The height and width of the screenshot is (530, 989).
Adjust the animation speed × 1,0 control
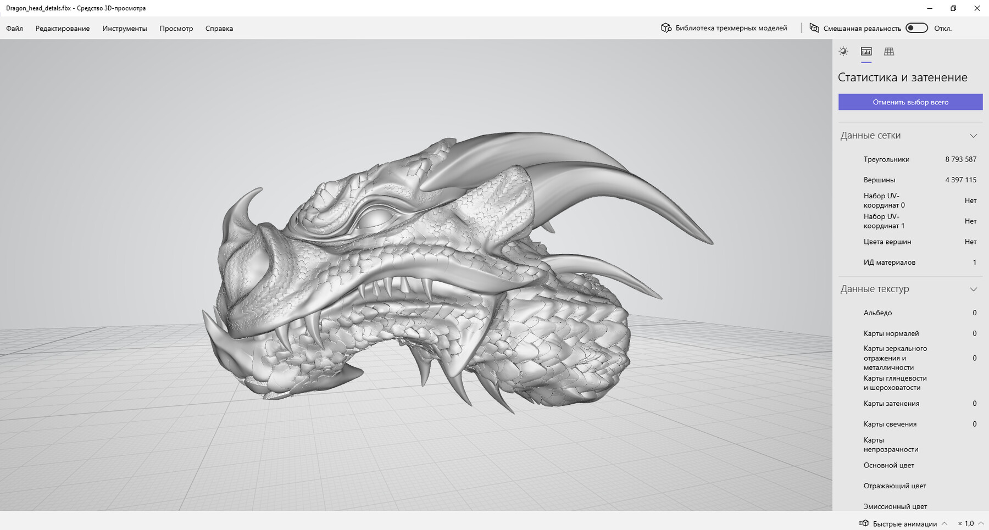[965, 523]
